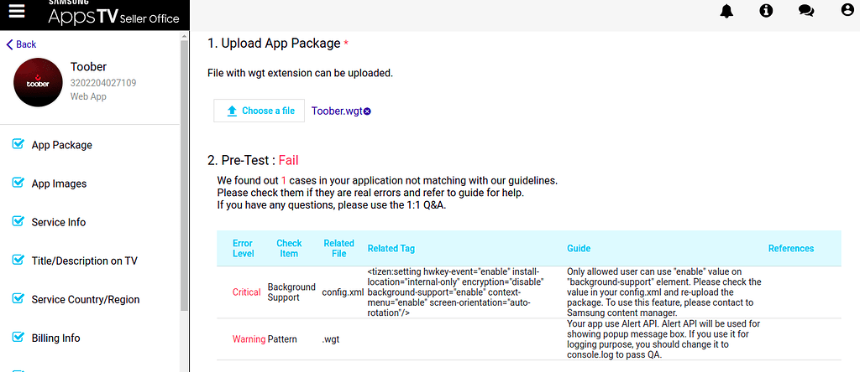
Task: Go back using the Back link
Action: point(22,44)
